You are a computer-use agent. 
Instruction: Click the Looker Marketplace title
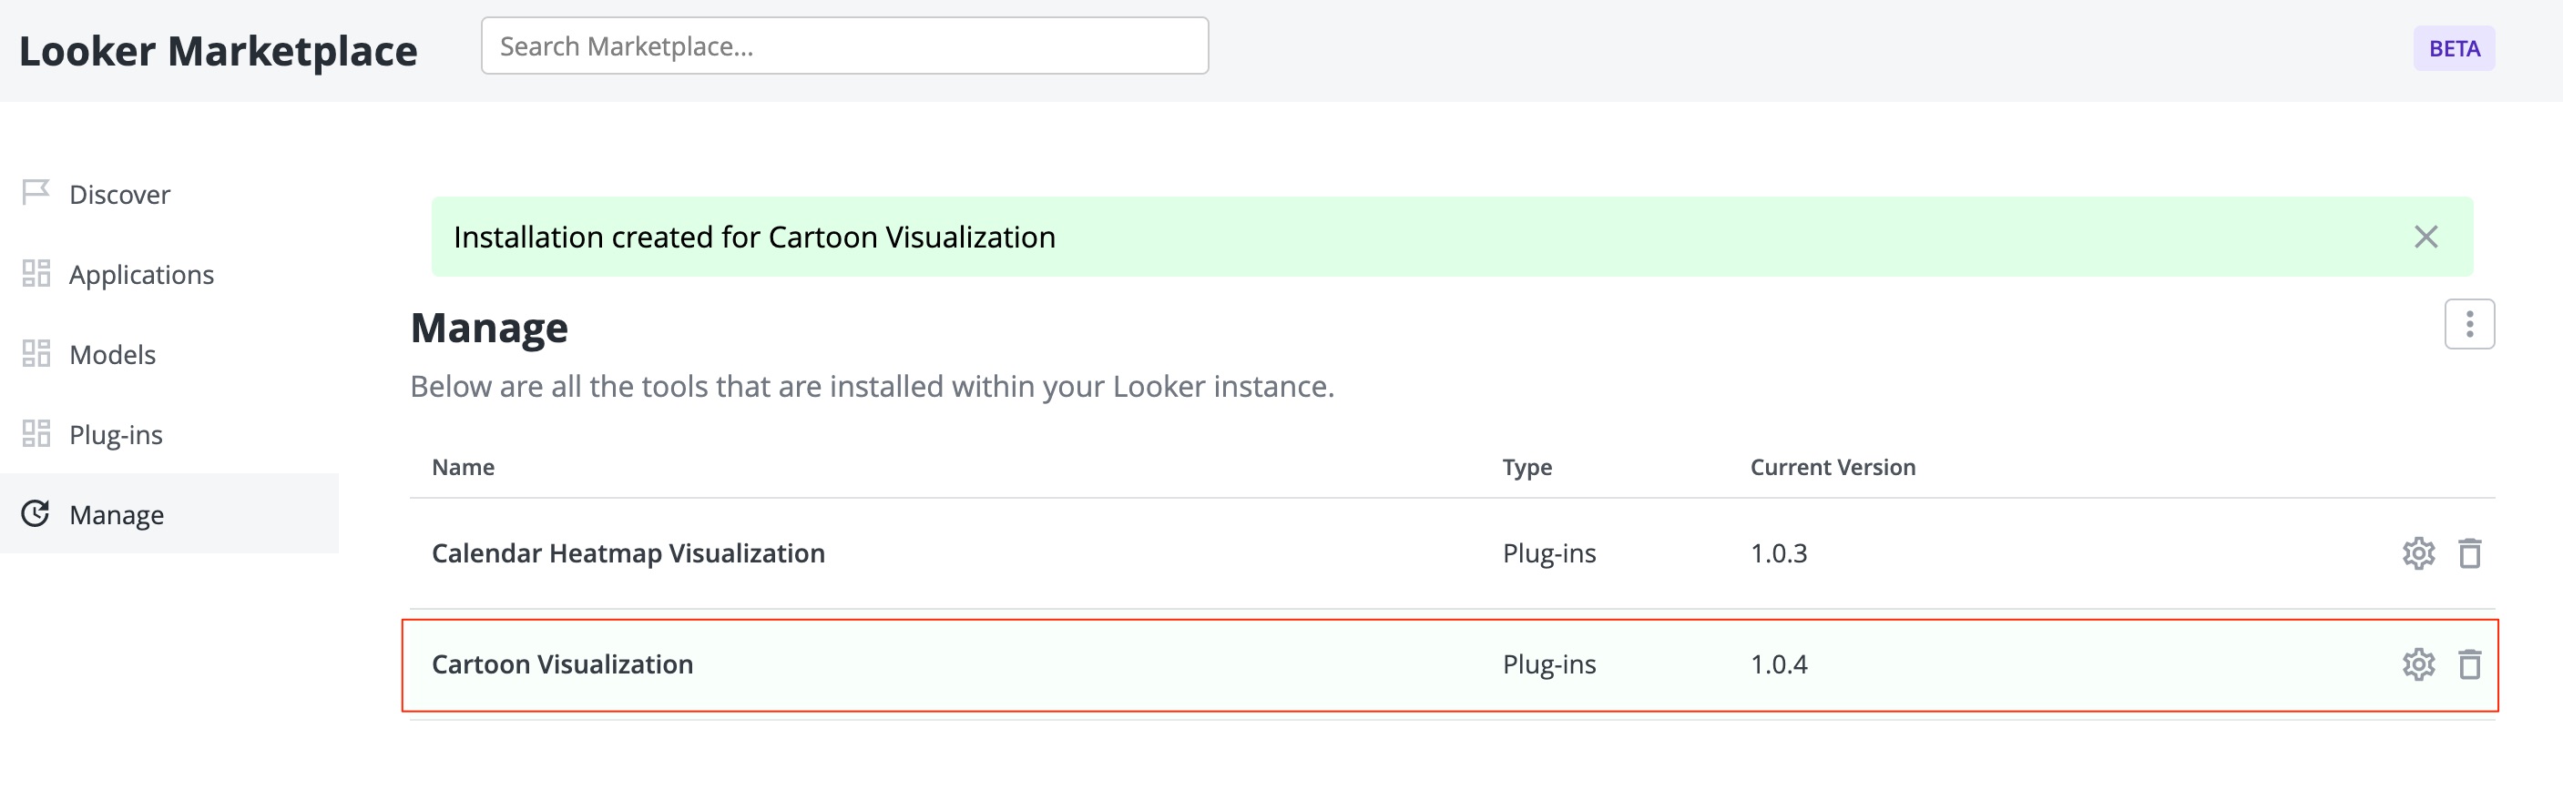(x=220, y=52)
